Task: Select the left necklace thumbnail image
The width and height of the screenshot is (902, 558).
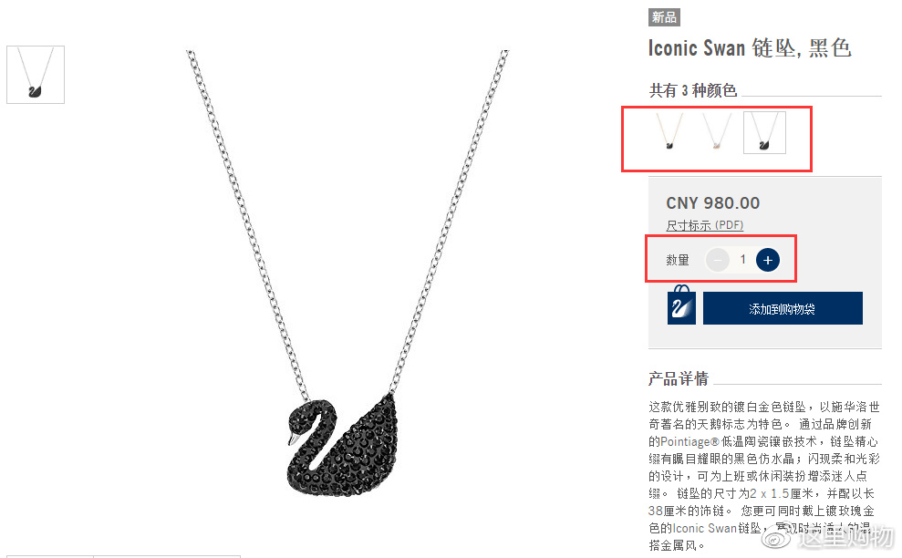Action: tap(36, 75)
